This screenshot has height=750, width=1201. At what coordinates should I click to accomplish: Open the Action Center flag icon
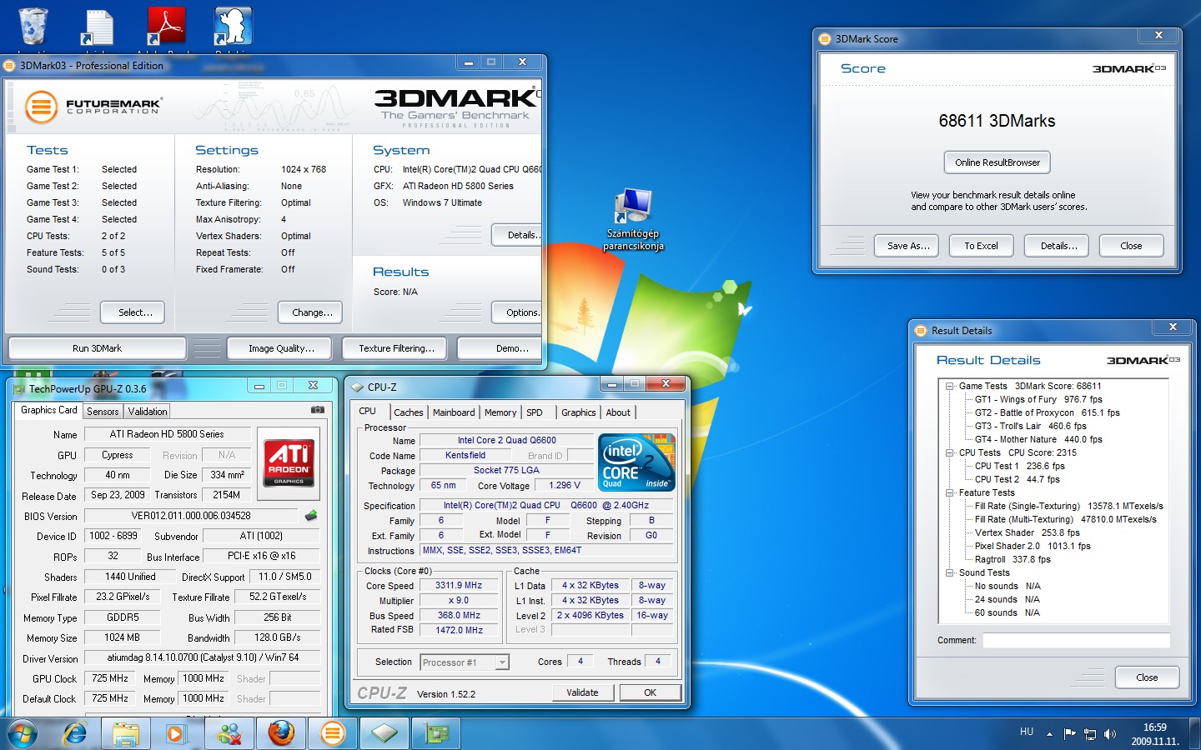1070,734
